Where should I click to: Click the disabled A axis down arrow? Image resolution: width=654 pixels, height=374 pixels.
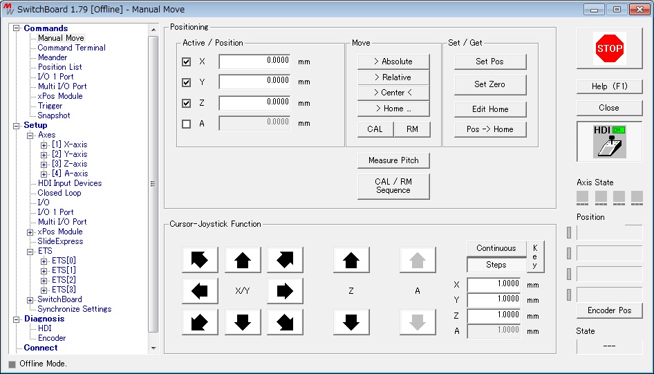pyautogui.click(x=418, y=322)
